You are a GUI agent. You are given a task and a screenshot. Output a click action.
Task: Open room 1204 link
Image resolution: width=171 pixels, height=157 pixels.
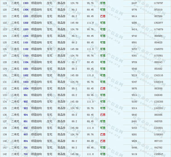(x=26, y=36)
